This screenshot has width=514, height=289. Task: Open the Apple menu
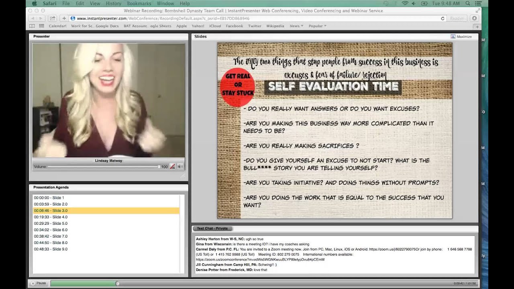34,4
